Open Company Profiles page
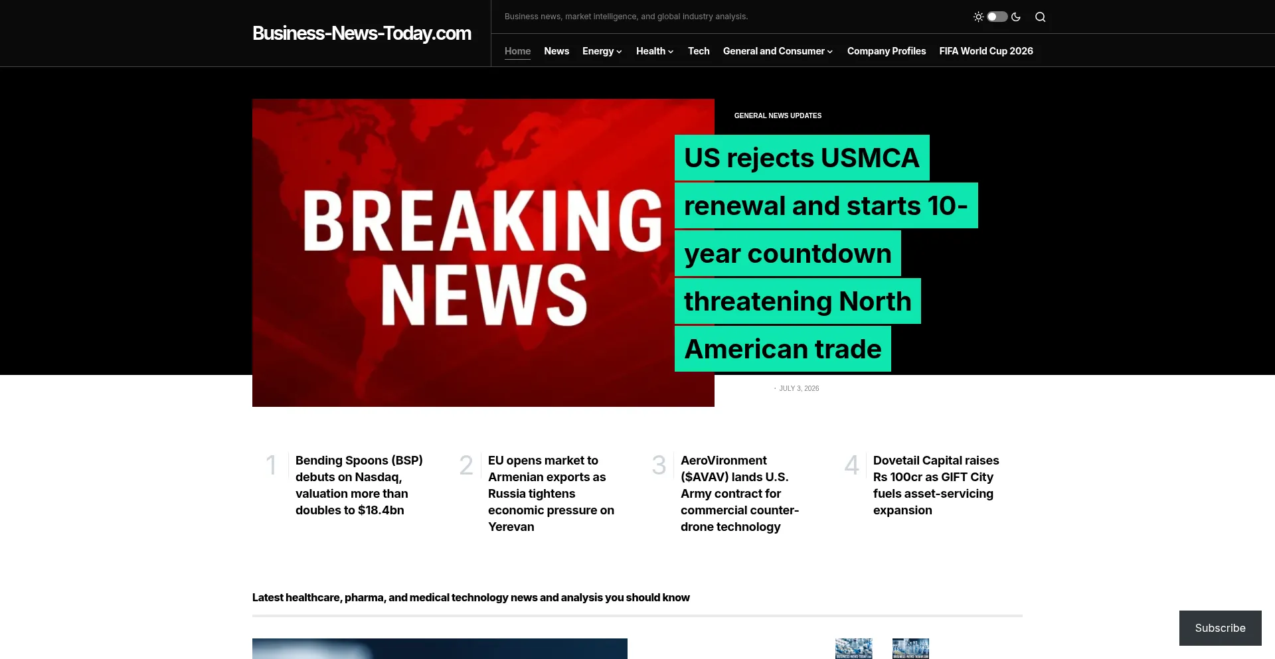This screenshot has height=659, width=1275. (887, 51)
